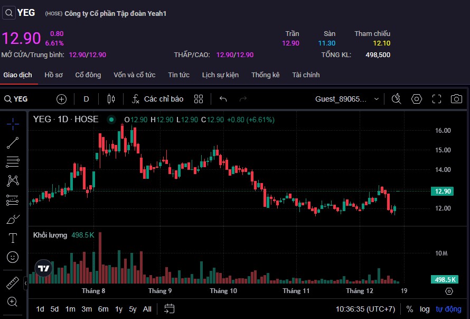470x319 pixels.
Task: Toggle log scale on price axis
Action: tap(425, 309)
